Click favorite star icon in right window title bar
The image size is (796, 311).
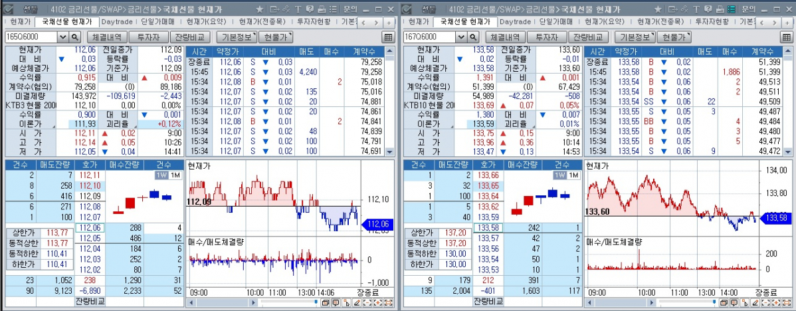658,9
